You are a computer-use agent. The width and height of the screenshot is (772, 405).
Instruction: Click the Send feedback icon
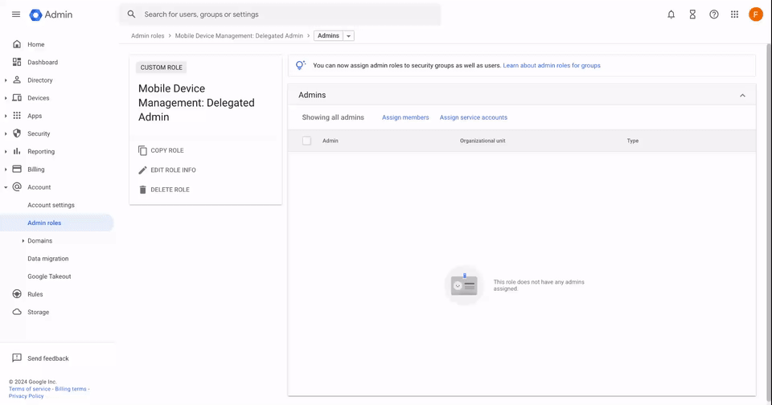[x=17, y=358]
